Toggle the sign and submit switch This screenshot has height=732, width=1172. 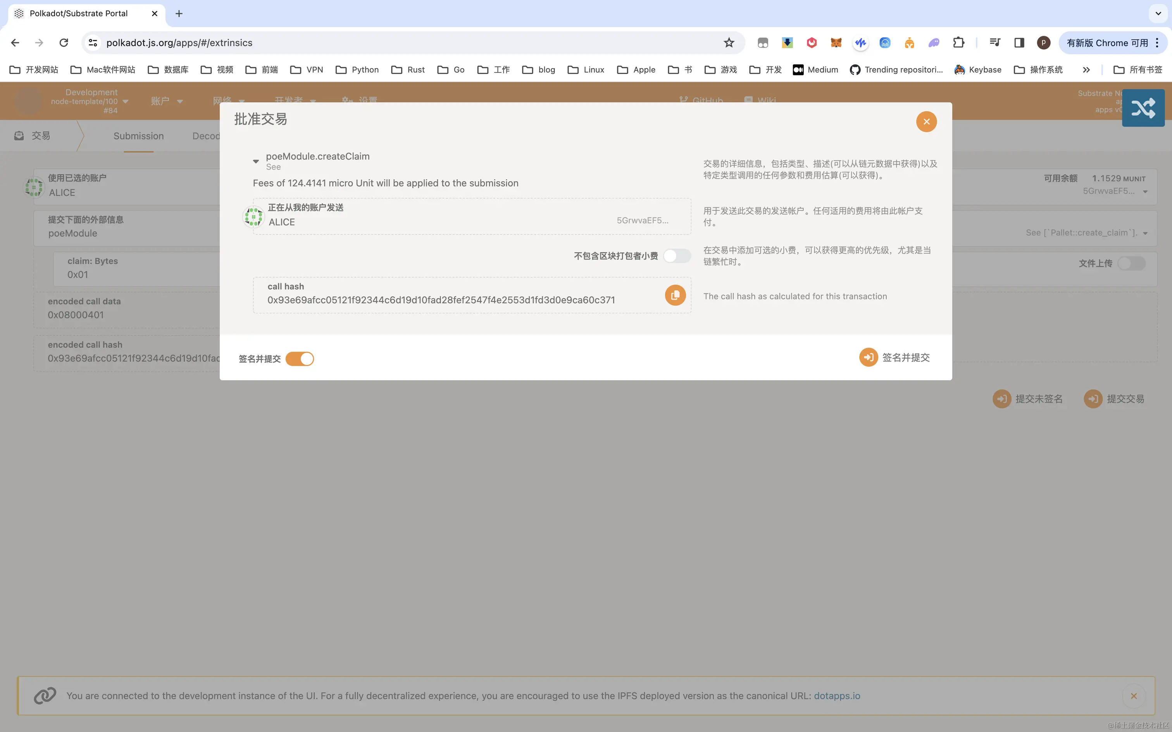tap(300, 359)
